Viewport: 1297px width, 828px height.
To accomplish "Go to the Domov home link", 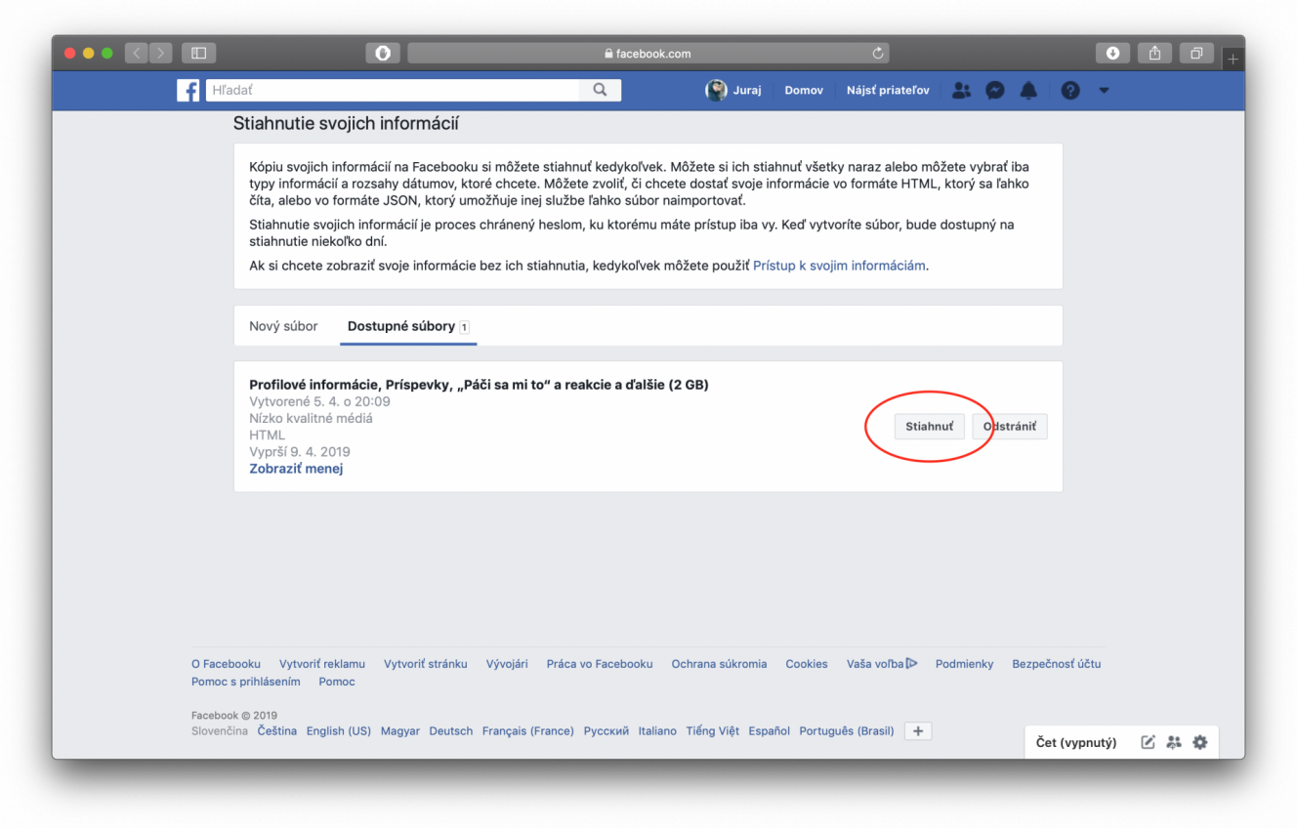I will (804, 90).
